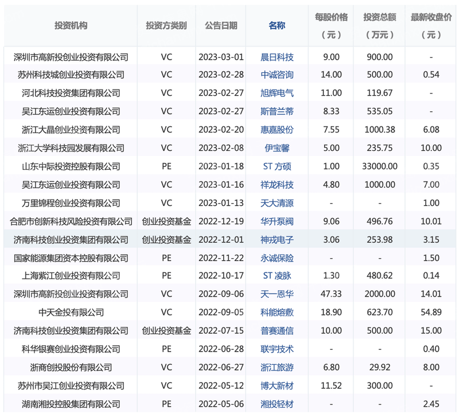The width and height of the screenshot is (459, 417).
Task: Click the investment total 119.67
Action: point(380,93)
